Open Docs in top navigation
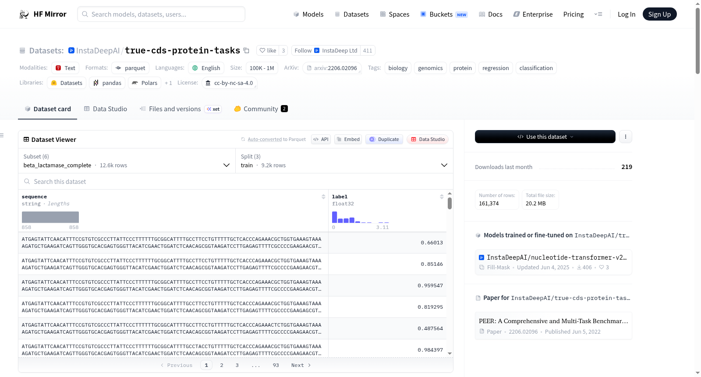The image size is (701, 377). [x=491, y=14]
